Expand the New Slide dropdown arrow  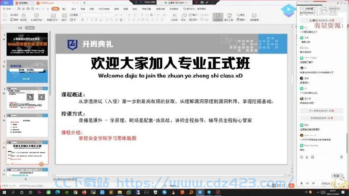pyautogui.click(x=58, y=20)
